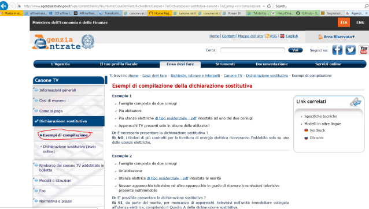Switch to the 'Help:Disa...' Wikipedia tab
The height and width of the screenshot is (209, 369).
[x=283, y=13]
